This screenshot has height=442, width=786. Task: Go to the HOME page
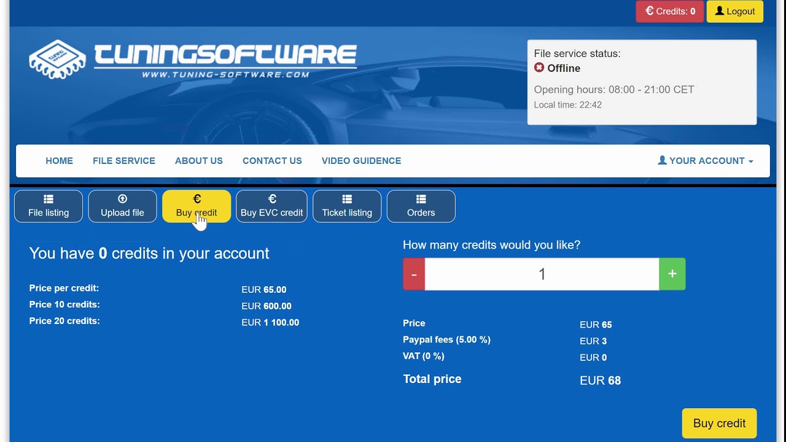click(59, 161)
